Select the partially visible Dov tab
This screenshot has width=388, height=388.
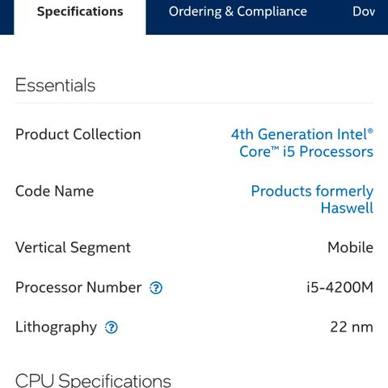pos(364,12)
